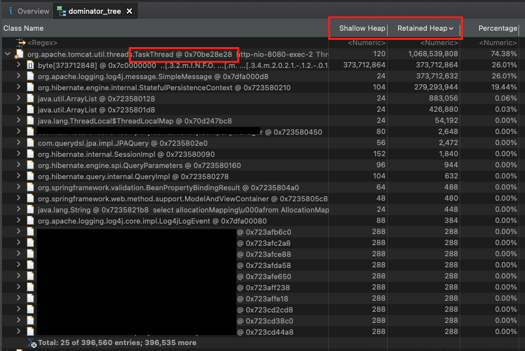Expand ThreadLocal$ThreadLocalMap row
The width and height of the screenshot is (525, 351).
[x=19, y=120]
